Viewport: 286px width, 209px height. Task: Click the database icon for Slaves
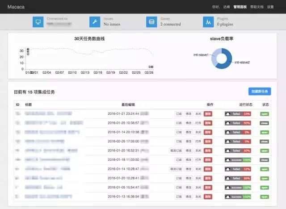(151, 22)
